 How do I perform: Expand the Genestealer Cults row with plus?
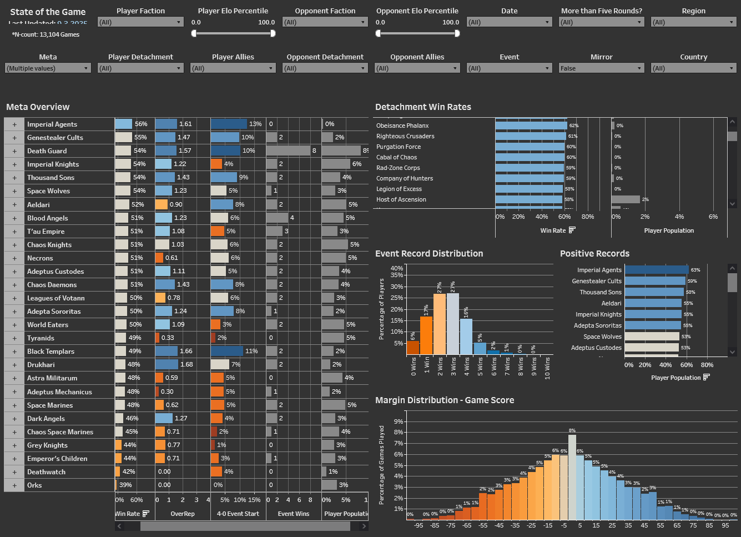point(14,138)
